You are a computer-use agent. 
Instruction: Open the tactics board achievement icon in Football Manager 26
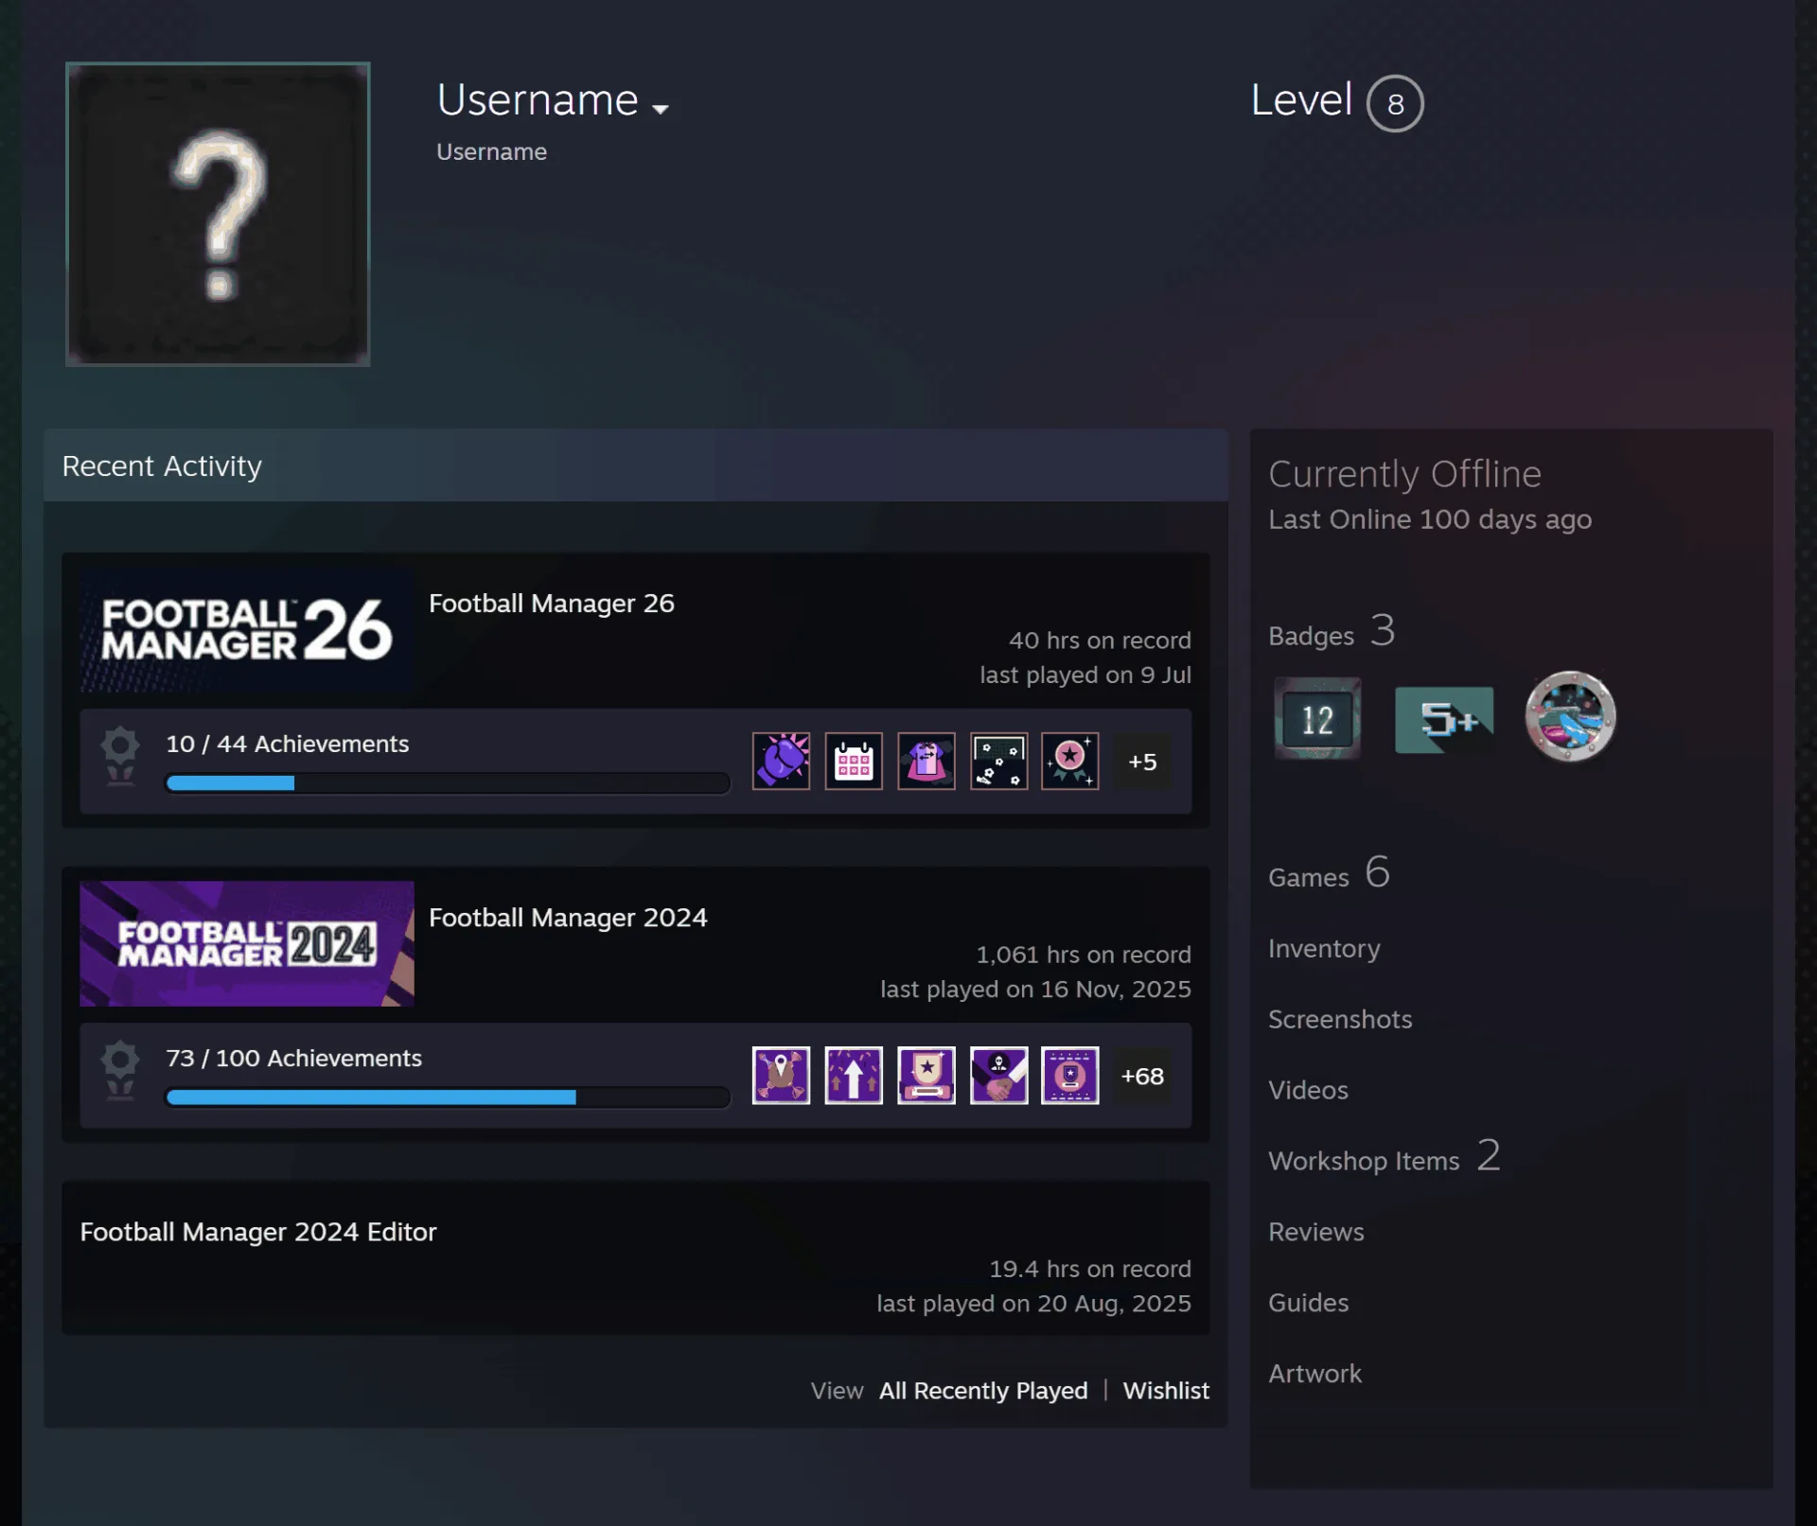coord(998,761)
